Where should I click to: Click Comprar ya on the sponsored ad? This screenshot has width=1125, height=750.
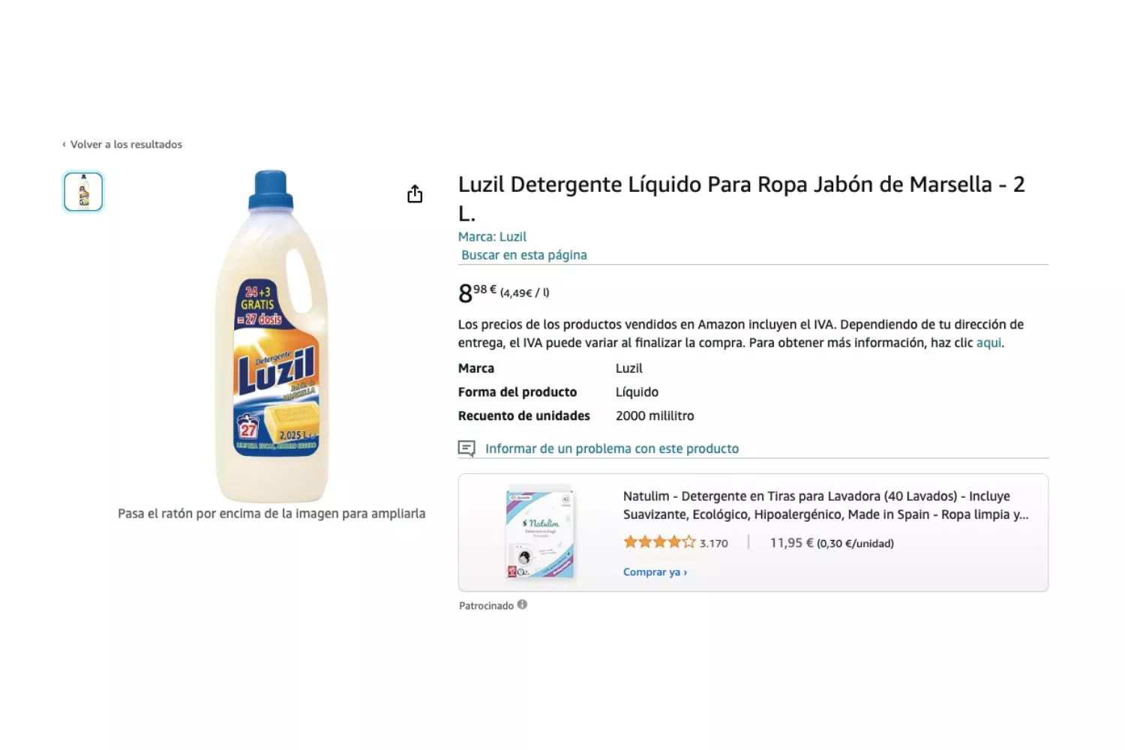(655, 571)
